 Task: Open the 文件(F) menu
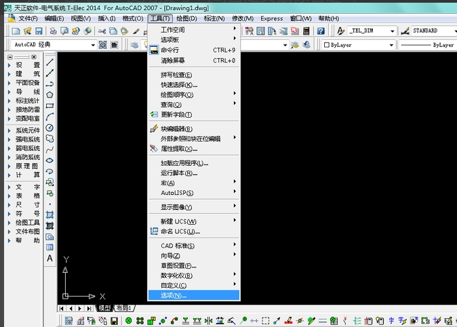pos(28,19)
